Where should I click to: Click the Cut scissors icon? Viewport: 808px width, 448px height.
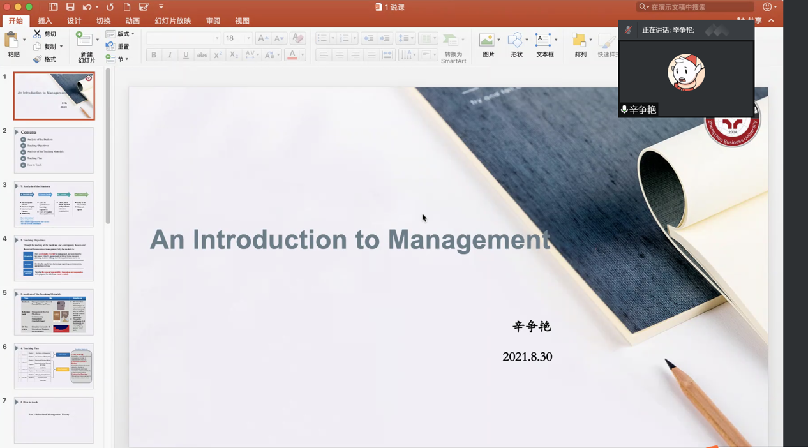click(38, 34)
